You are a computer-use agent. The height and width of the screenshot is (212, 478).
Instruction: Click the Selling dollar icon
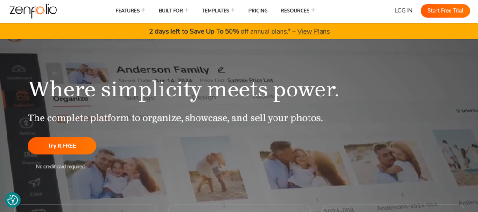[x=27, y=123]
